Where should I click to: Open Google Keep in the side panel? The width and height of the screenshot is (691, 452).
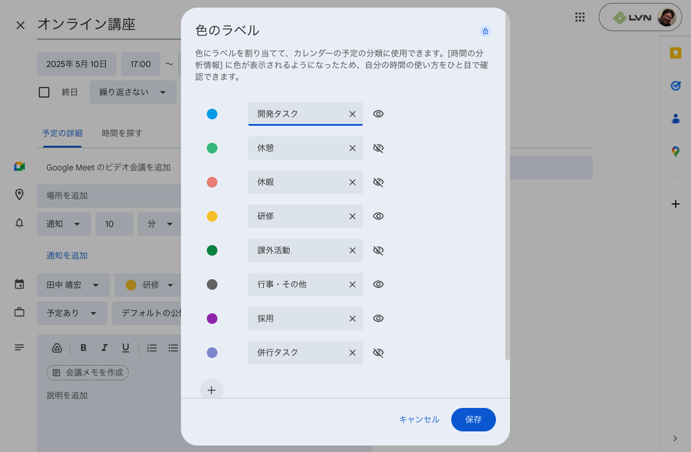coord(675,52)
